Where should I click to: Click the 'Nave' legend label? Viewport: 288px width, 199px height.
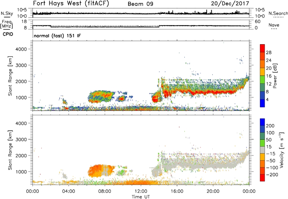(274, 25)
